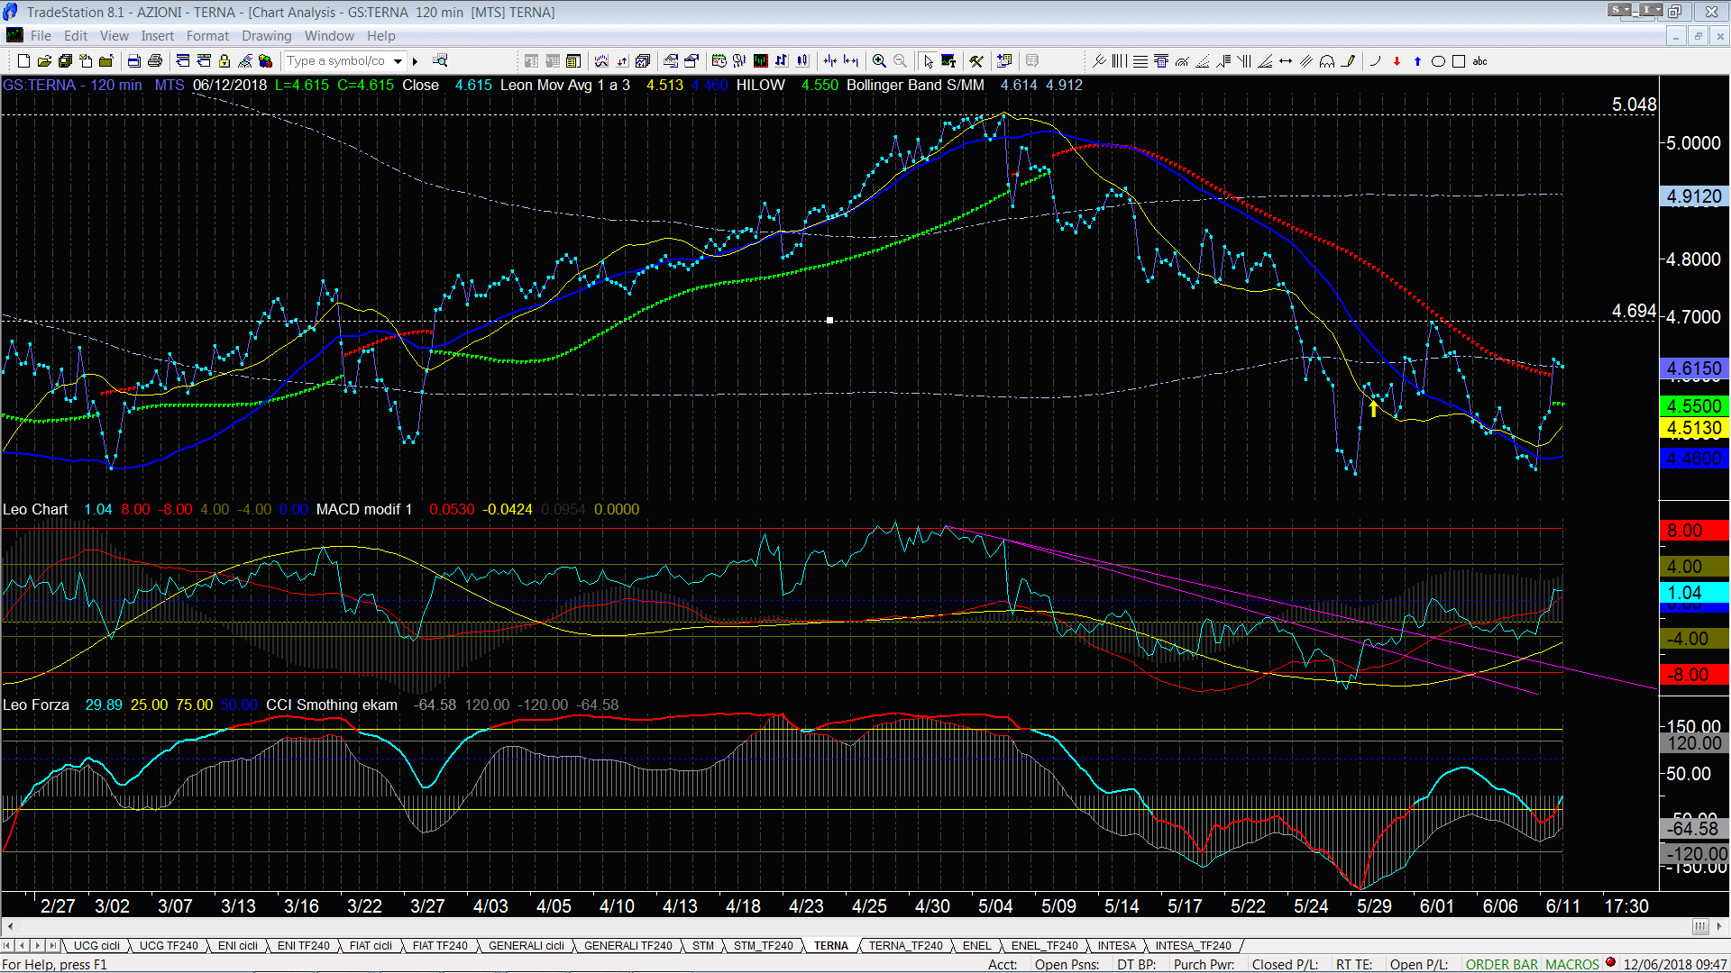Switch to the UCG cicli tab
The image size is (1731, 973).
pyautogui.click(x=96, y=946)
